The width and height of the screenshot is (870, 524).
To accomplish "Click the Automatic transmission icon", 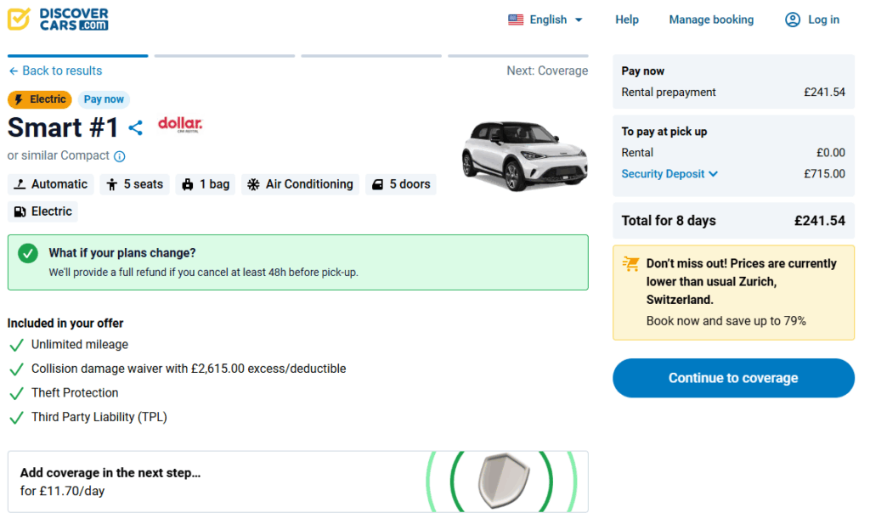I will (20, 184).
